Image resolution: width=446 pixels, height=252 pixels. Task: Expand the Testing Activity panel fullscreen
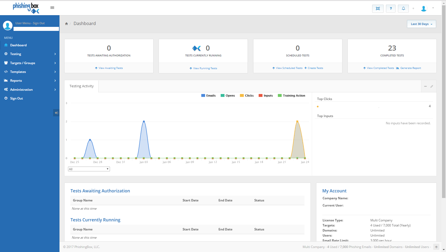[432, 86]
